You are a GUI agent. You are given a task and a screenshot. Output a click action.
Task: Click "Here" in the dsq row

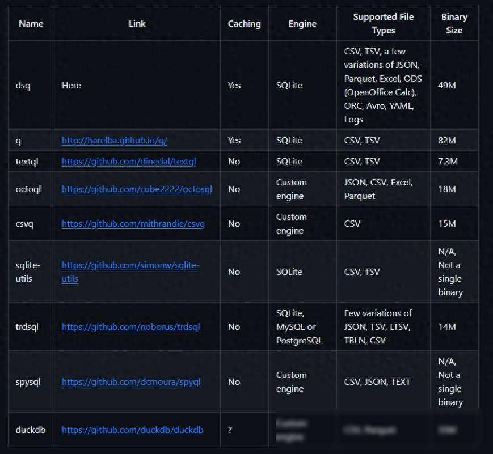click(x=71, y=86)
